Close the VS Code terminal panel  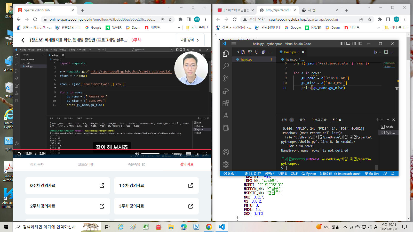pyautogui.click(x=394, y=120)
